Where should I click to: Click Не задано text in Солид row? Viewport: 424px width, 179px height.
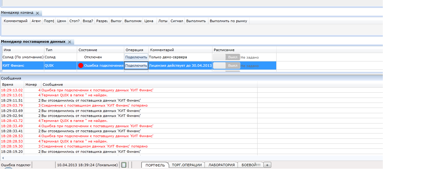point(250,57)
